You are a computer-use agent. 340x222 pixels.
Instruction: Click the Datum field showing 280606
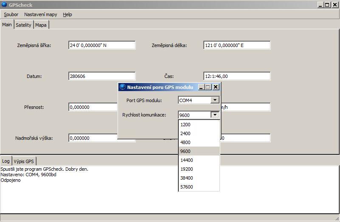pyautogui.click(x=102, y=76)
